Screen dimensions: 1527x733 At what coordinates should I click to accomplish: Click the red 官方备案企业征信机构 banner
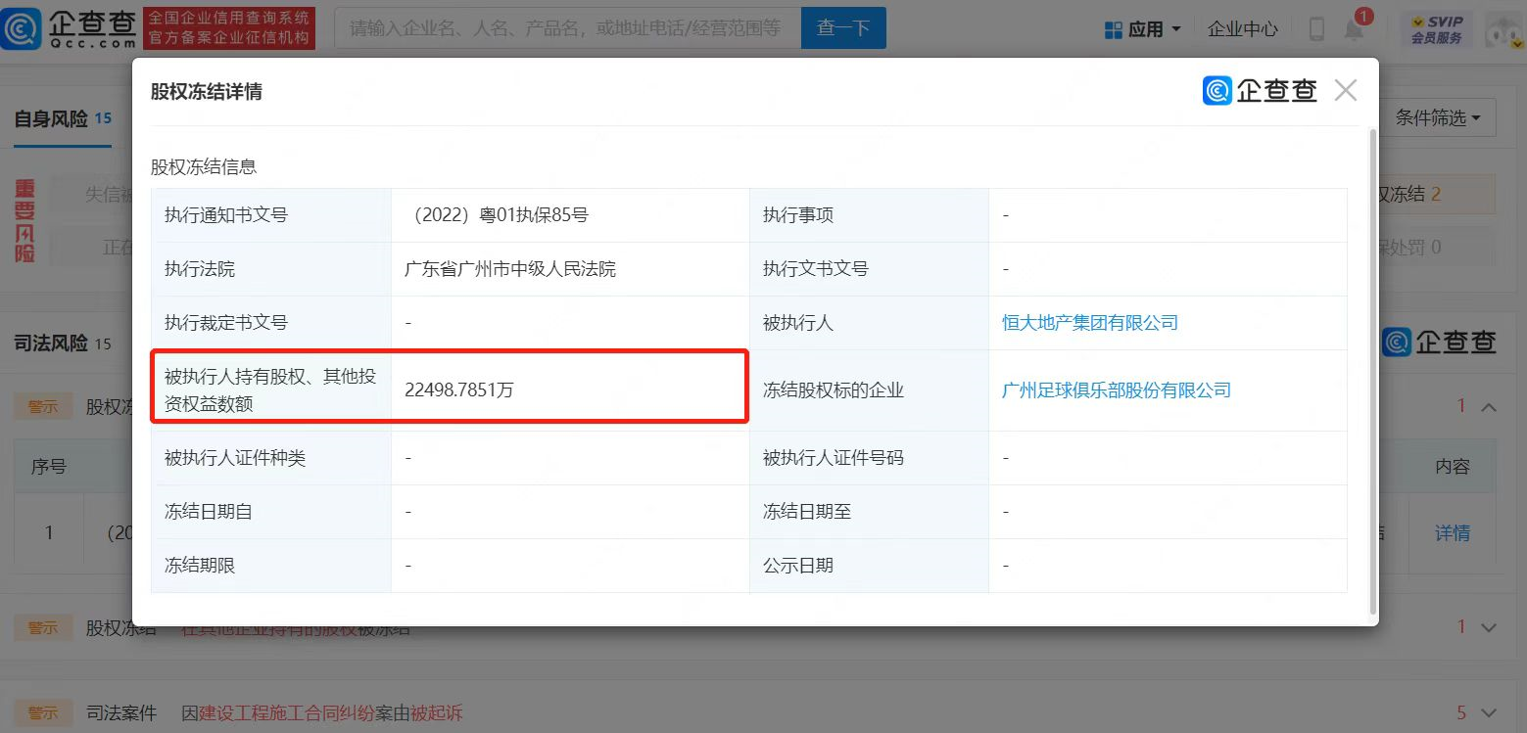[x=229, y=28]
